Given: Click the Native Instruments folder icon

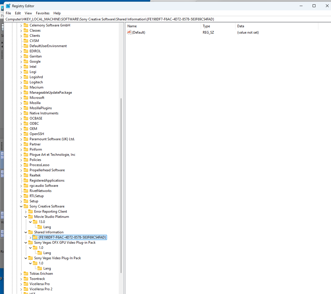Looking at the screenshot, I should 26,113.
